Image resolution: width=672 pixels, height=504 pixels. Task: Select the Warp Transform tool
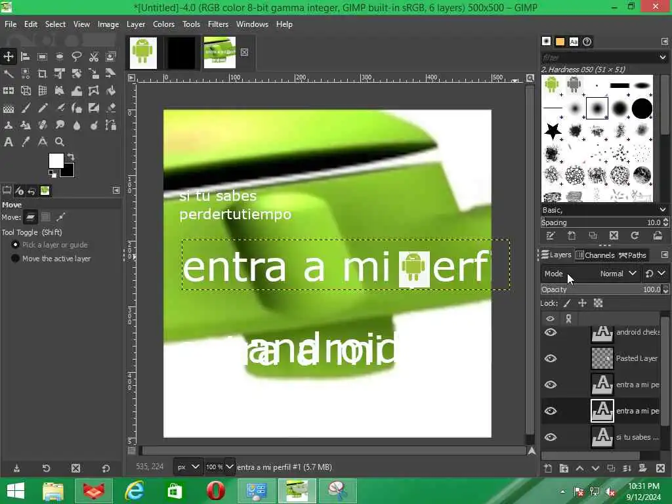click(x=77, y=91)
